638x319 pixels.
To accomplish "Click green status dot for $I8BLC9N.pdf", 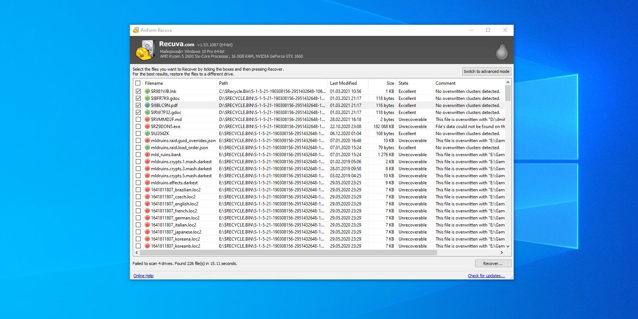I will (x=147, y=105).
